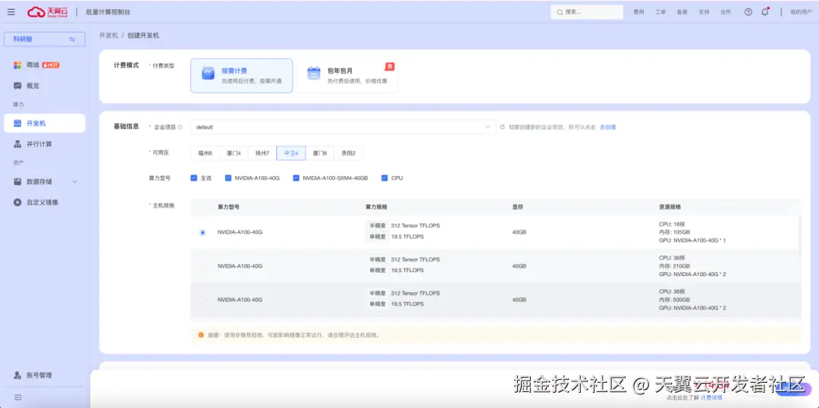Viewport: 819px width, 408px height.
Task: Uncheck the NVIDIA-A100-SXM4-40GB checkbox
Action: click(x=297, y=178)
